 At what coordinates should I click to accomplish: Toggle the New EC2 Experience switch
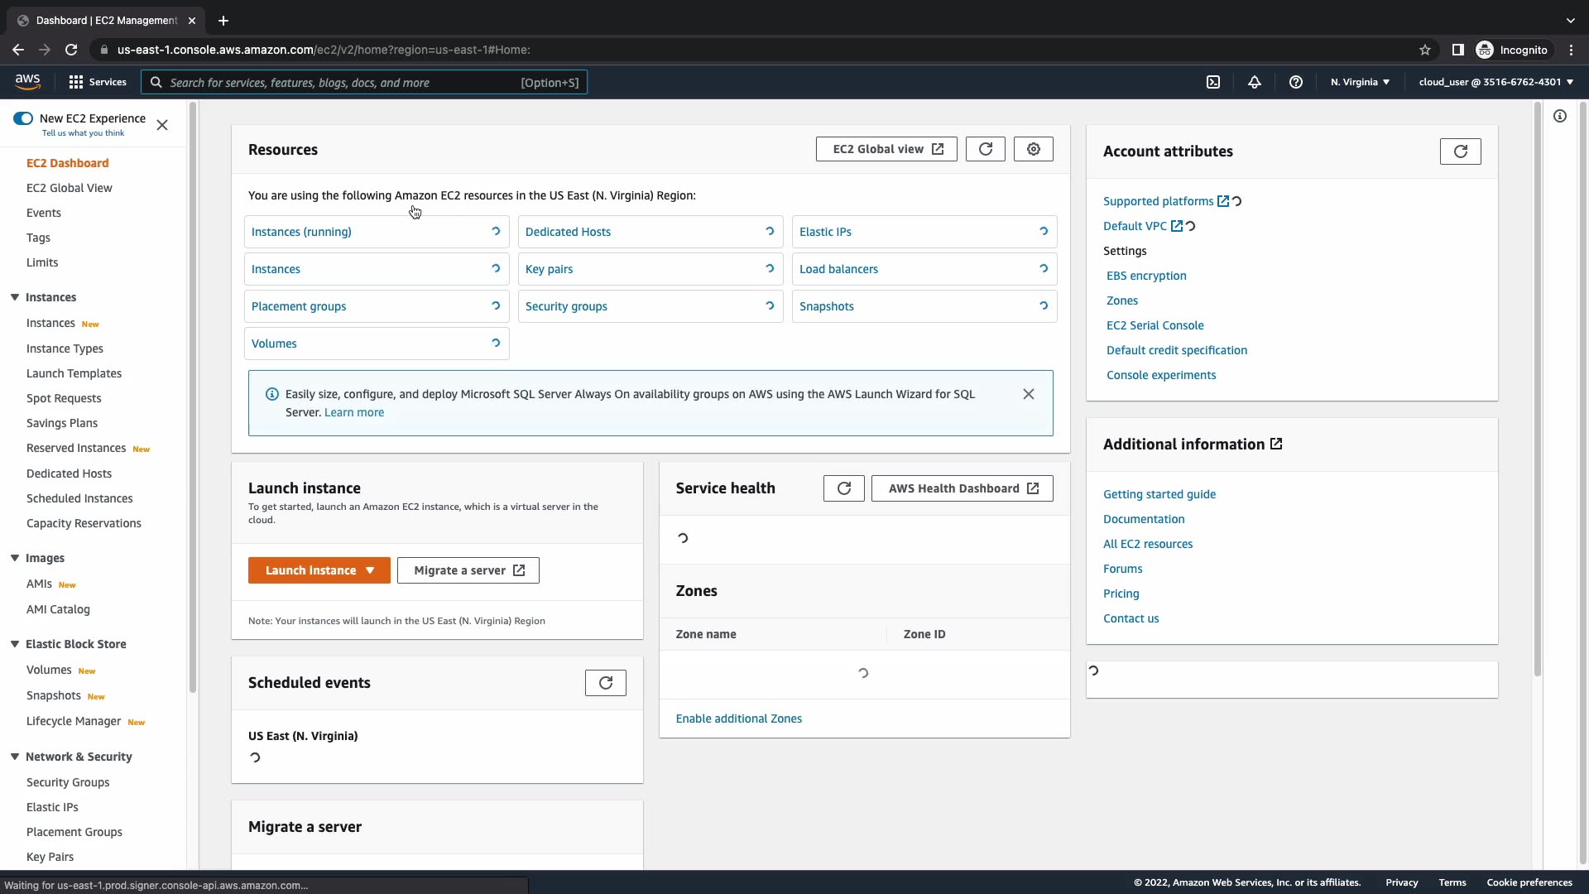click(x=23, y=118)
